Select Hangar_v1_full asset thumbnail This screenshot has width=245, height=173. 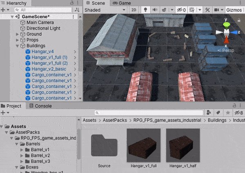pos(144,145)
